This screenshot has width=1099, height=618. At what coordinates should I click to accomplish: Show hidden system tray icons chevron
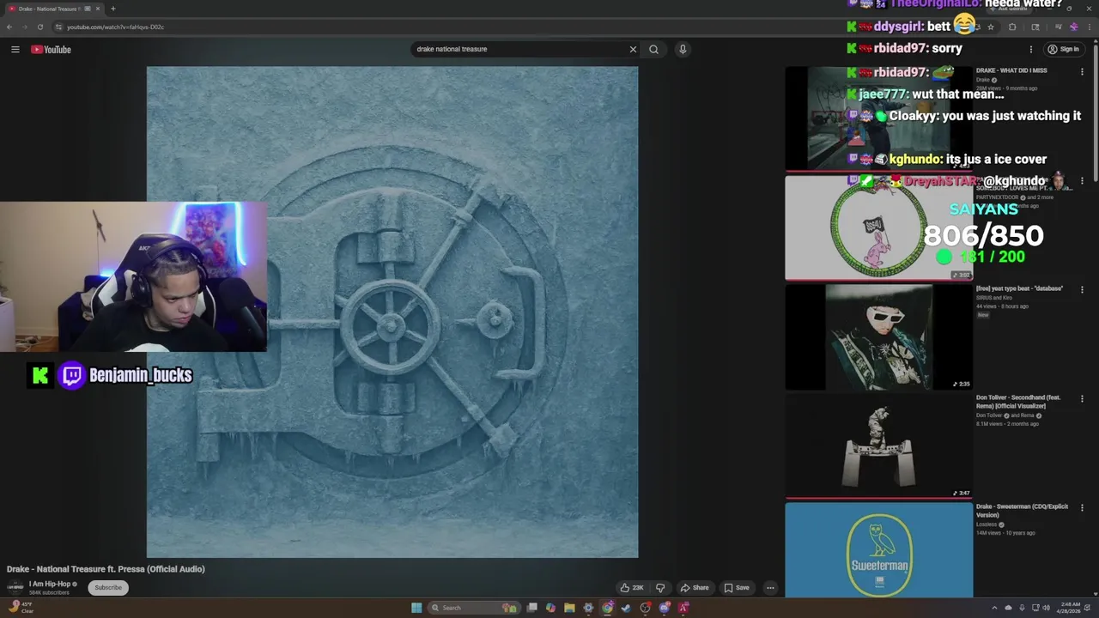tap(994, 608)
